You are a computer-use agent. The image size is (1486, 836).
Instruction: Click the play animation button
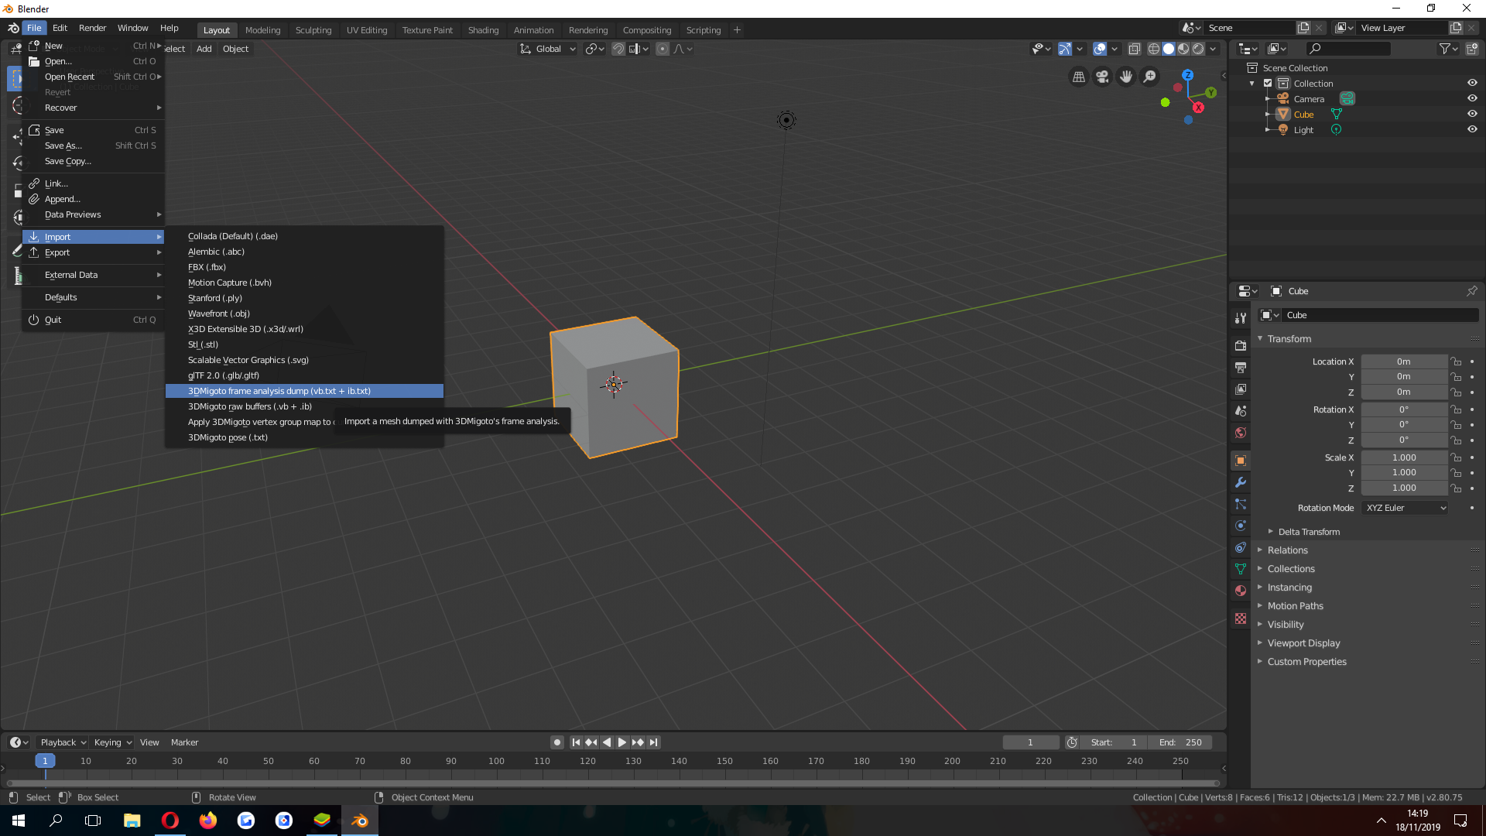click(x=621, y=742)
